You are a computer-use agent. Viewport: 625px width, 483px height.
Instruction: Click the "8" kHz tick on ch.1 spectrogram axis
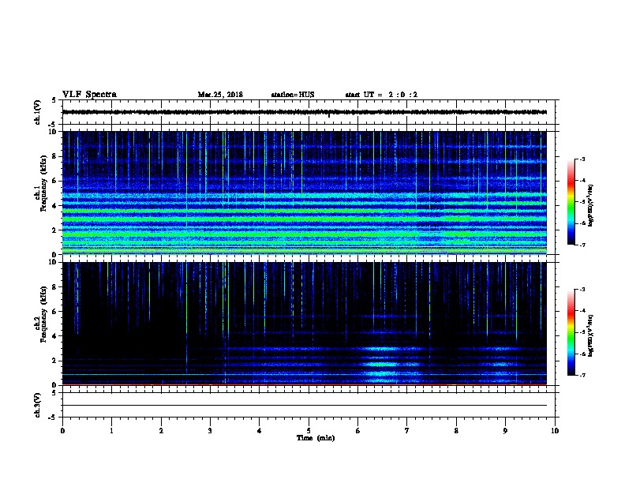coord(54,156)
